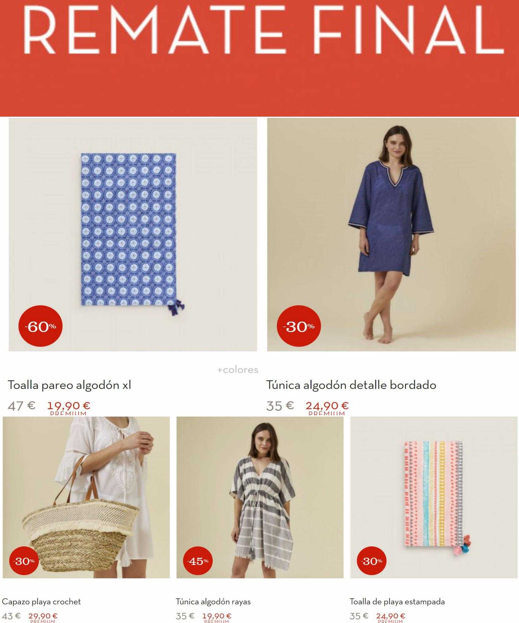Click the -45% discount badge
The image size is (519, 623).
point(198,561)
